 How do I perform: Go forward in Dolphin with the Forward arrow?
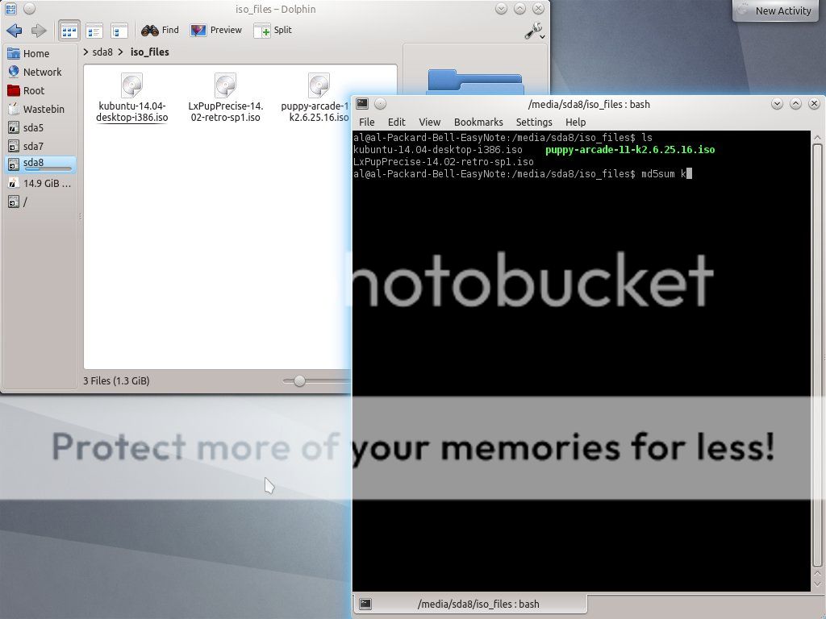pyautogui.click(x=39, y=31)
